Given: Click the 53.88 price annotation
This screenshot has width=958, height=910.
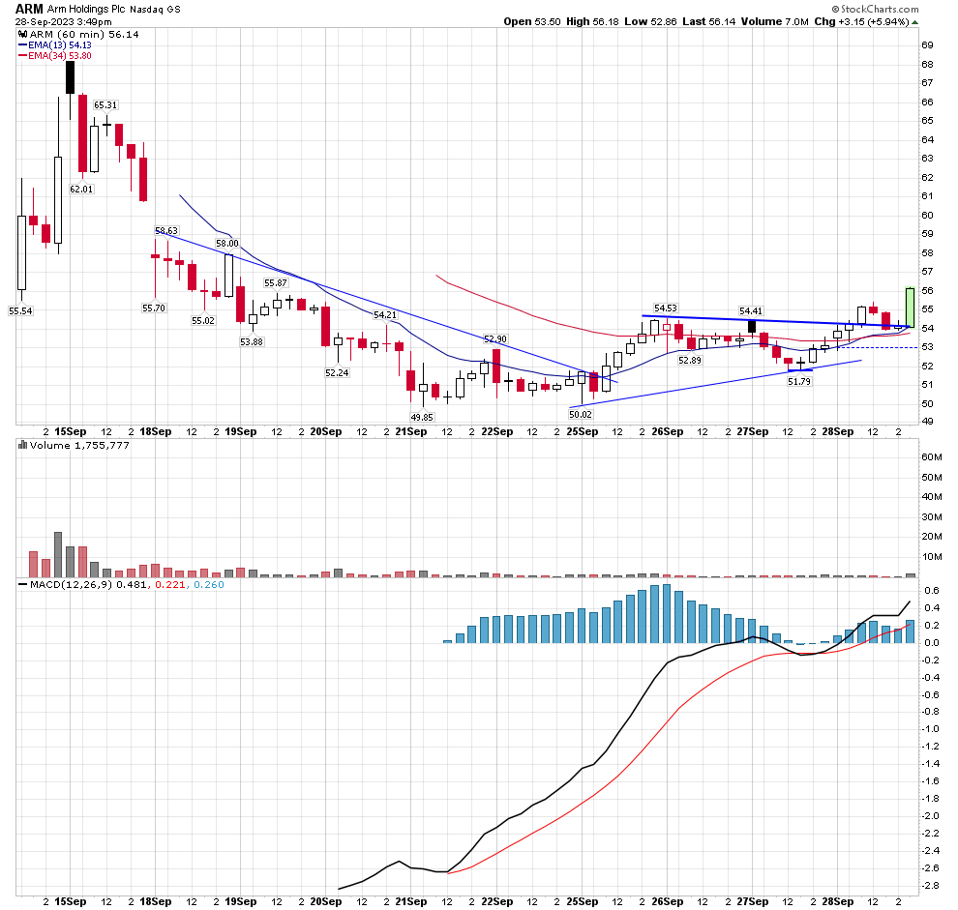Looking at the screenshot, I should [x=252, y=342].
